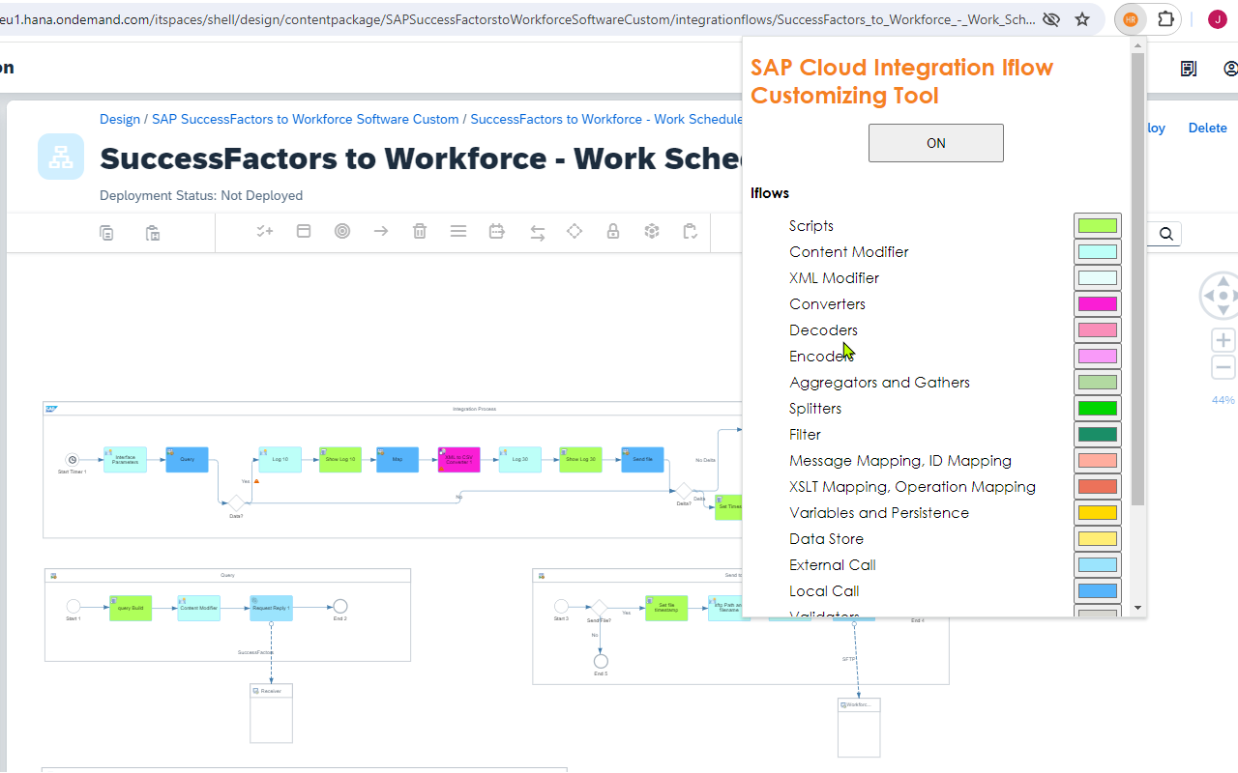Click the three-lines icon in the palette
Viewport: 1238px width, 773px height.
coord(458,232)
